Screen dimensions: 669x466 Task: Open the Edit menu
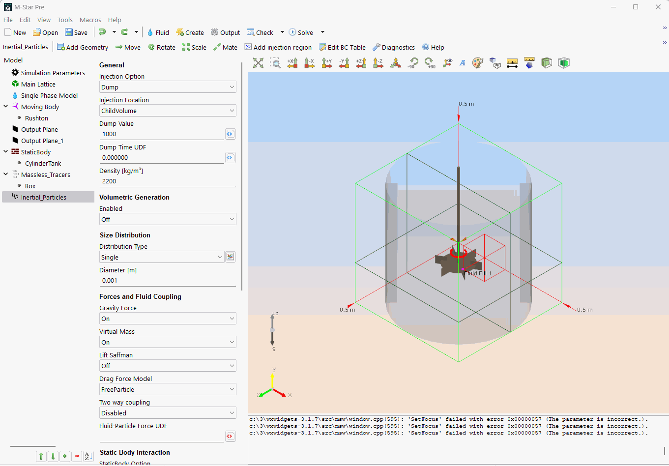click(x=25, y=20)
